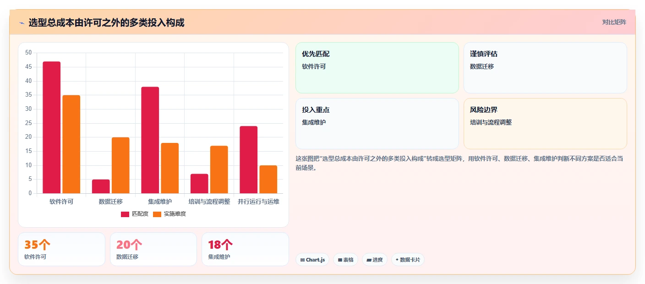
Task: Click the Chart.js tag chip
Action: tap(312, 260)
